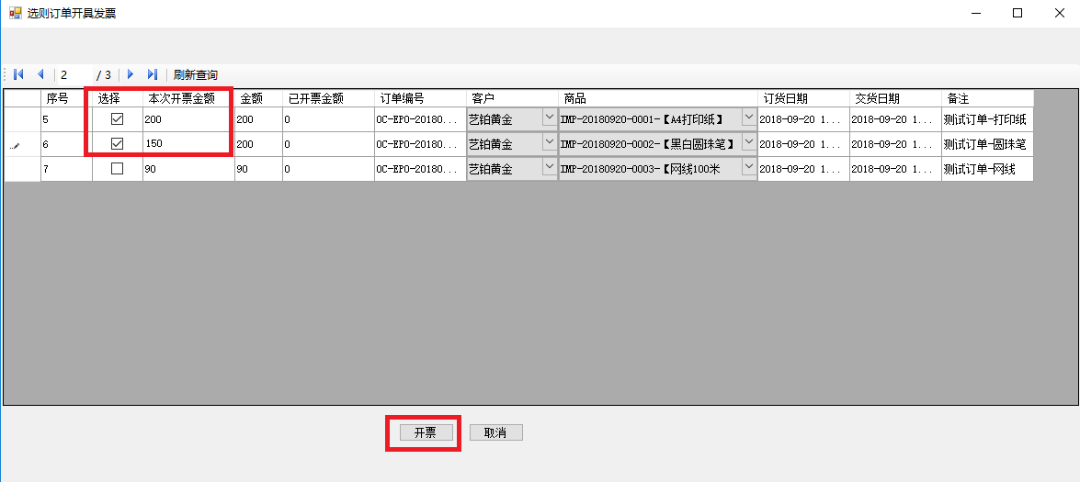Click the 选择 column header

[x=118, y=98]
